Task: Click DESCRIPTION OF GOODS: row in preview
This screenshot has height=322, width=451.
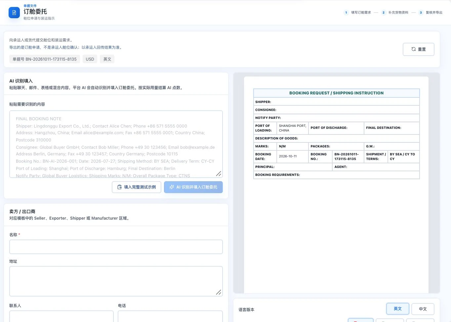Action: [x=337, y=138]
